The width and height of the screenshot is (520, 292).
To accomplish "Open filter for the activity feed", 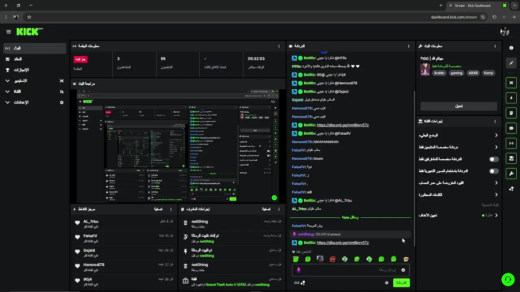I will (x=158, y=209).
